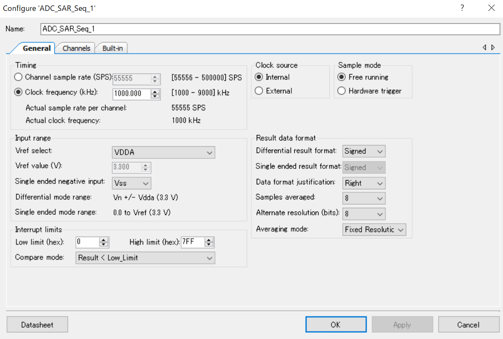Open the Averaging mode dropdown

tap(374, 229)
